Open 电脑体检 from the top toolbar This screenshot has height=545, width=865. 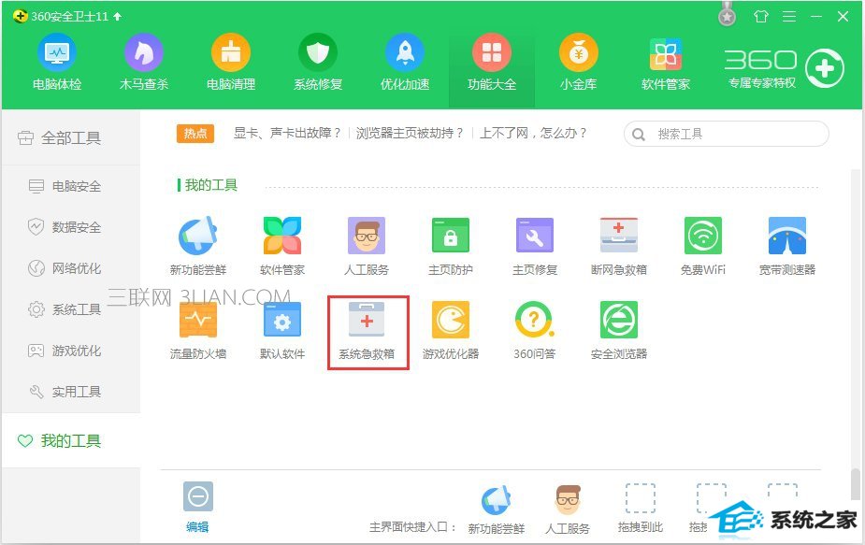tap(57, 63)
